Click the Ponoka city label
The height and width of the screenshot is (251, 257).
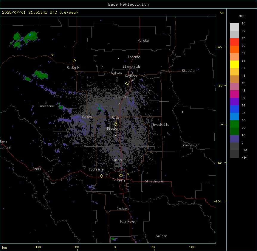(x=143, y=41)
